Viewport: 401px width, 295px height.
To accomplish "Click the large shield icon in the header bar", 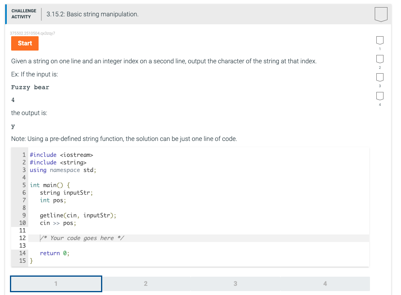I will (x=381, y=14).
